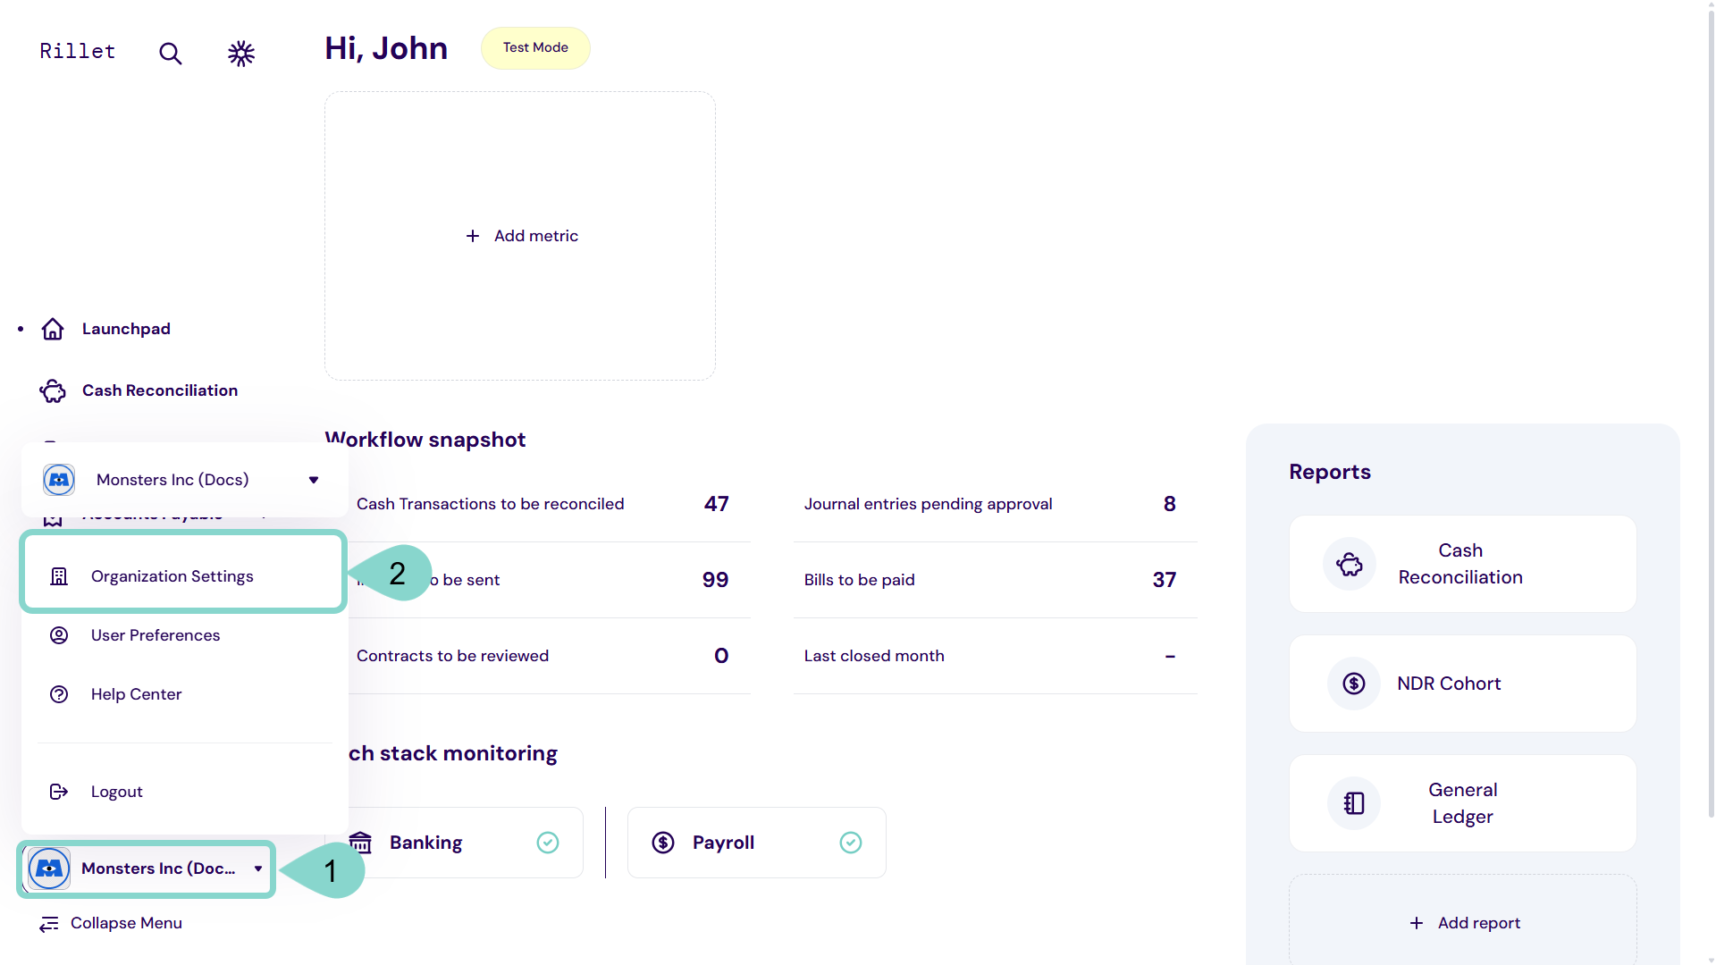The image size is (1716, 965).
Task: Click the Payroll dollar coin icon
Action: [x=663, y=843]
